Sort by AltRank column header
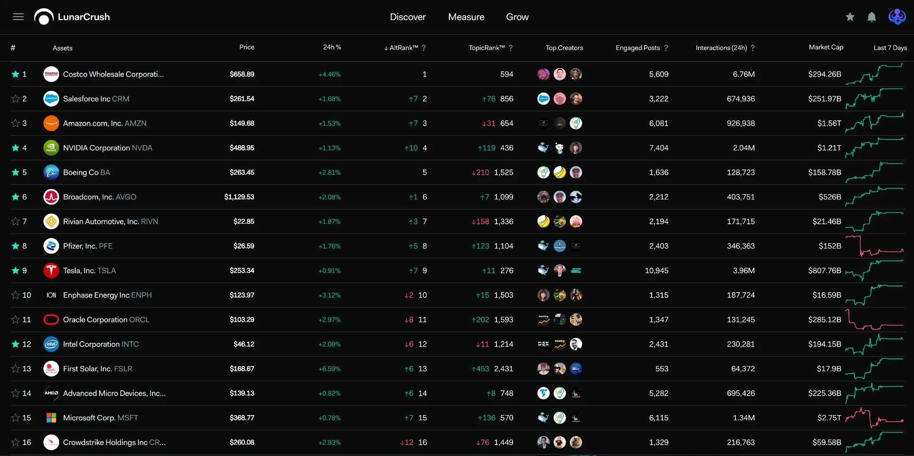This screenshot has height=456, width=914. point(401,48)
